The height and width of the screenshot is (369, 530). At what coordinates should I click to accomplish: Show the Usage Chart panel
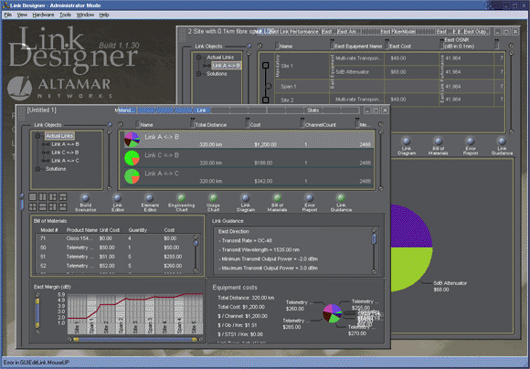[213, 203]
